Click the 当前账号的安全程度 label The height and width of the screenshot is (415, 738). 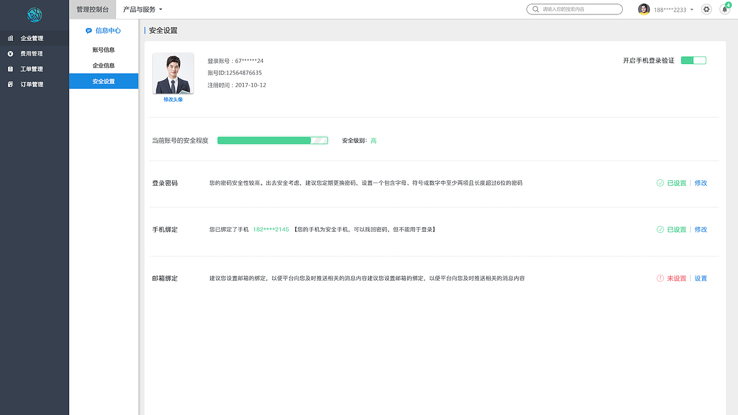tap(180, 141)
